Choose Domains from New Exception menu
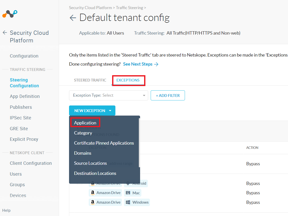This screenshot has height=216, width=288. [82, 153]
